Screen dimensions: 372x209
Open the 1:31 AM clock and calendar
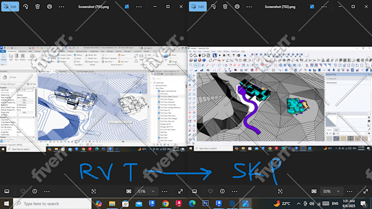pos(349,204)
